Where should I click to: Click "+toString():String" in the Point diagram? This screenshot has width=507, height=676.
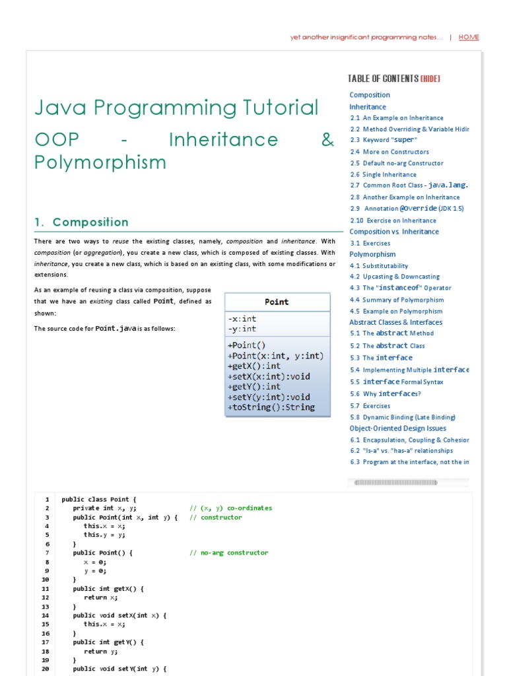click(271, 407)
